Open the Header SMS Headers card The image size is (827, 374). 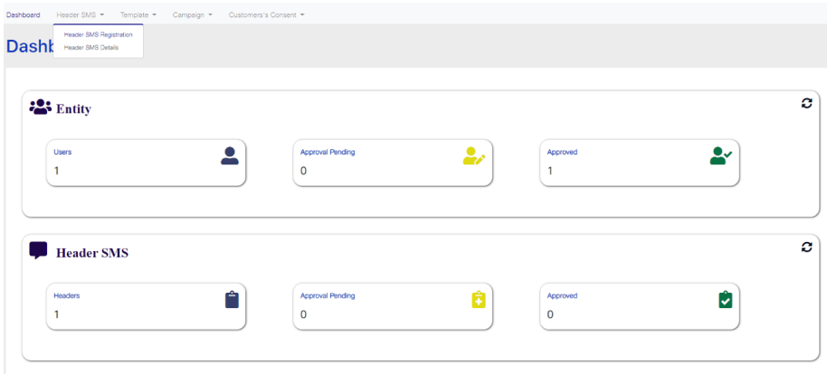point(146,306)
